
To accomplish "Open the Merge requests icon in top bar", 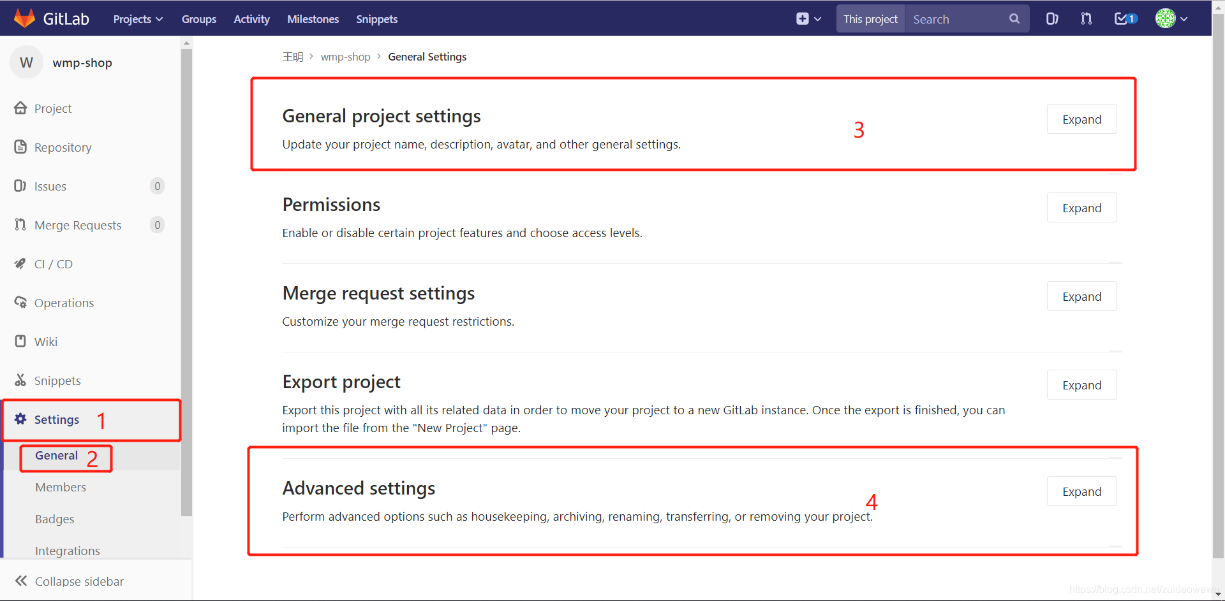I will [x=1086, y=19].
